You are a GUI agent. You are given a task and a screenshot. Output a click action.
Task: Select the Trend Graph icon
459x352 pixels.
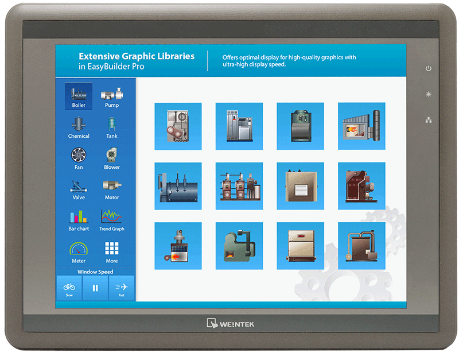pos(112,219)
